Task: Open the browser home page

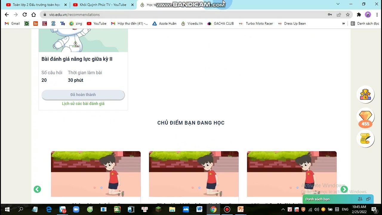Action: pyautogui.click(x=34, y=14)
